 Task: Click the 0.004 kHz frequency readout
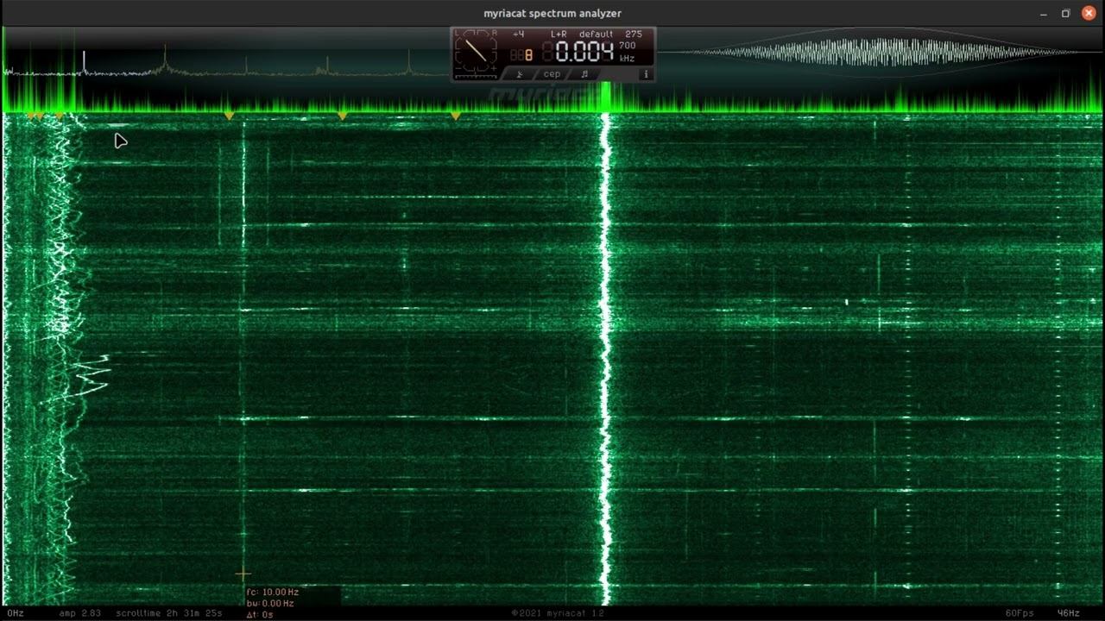point(584,52)
